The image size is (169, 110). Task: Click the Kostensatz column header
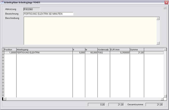pyautogui.click(x=103, y=50)
